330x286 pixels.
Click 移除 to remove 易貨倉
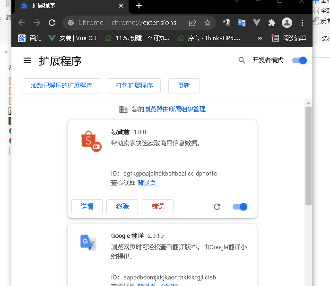coord(122,207)
